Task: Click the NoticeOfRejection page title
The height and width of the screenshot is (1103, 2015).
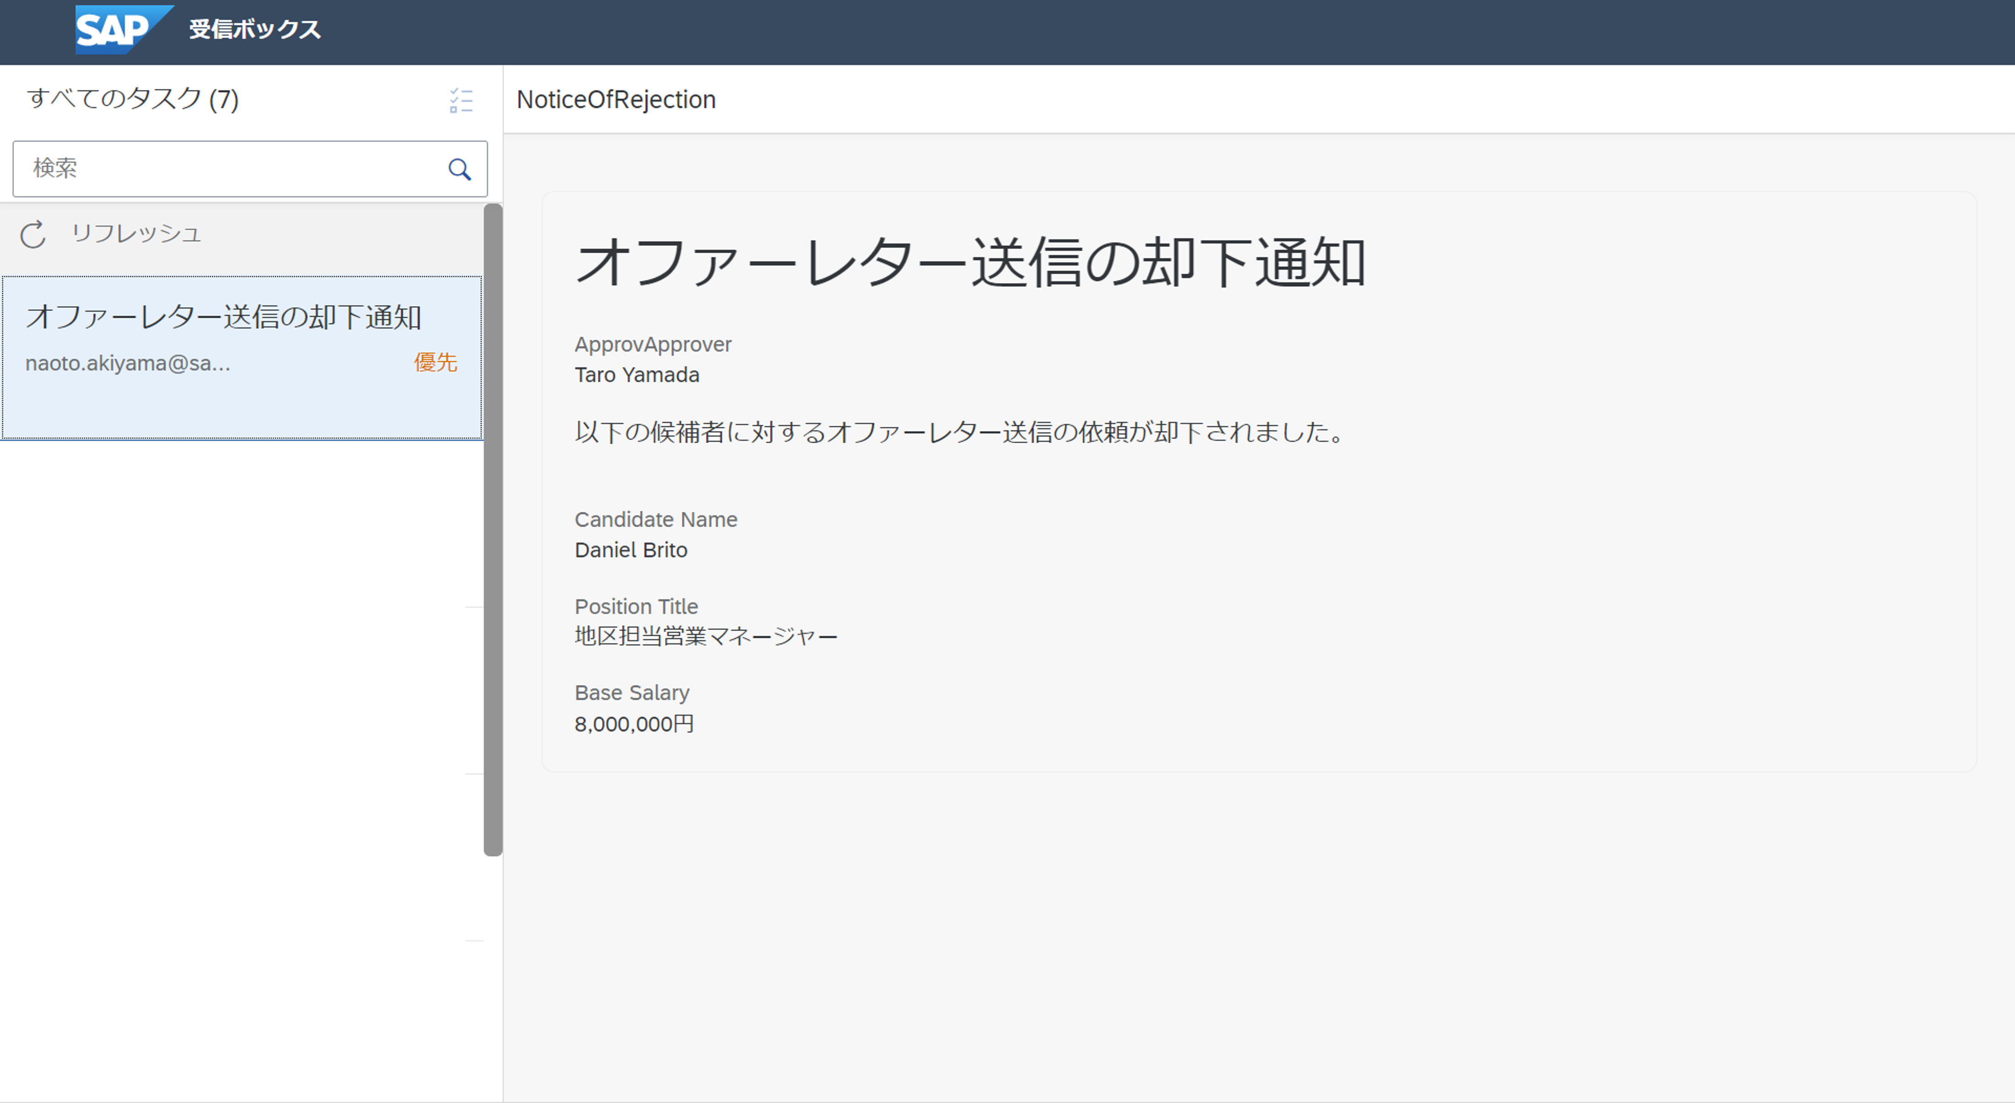Action: (616, 99)
